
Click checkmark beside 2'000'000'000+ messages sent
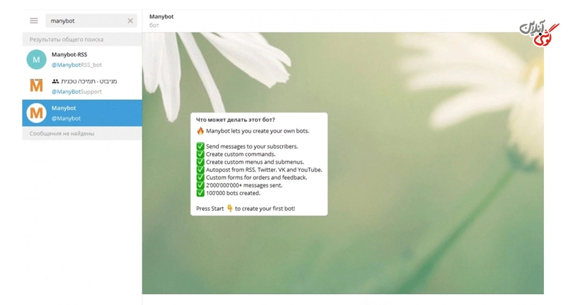click(200, 185)
